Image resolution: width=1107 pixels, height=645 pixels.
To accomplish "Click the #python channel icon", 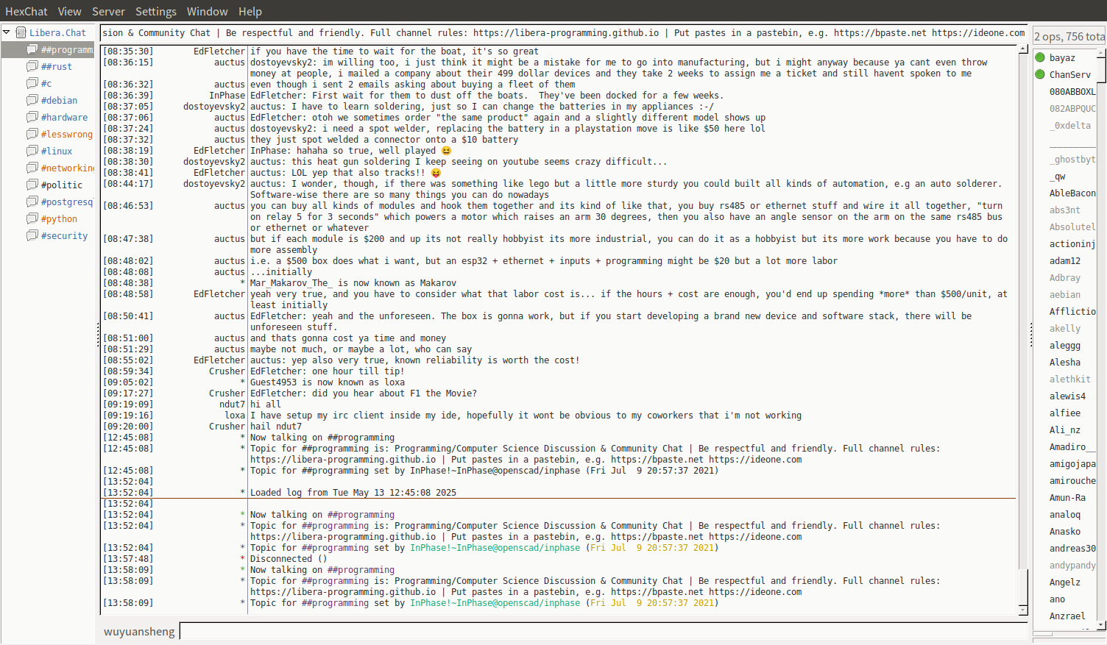I will pyautogui.click(x=32, y=218).
